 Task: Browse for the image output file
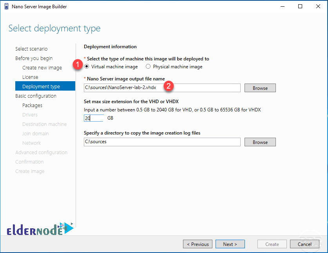tap(260, 88)
